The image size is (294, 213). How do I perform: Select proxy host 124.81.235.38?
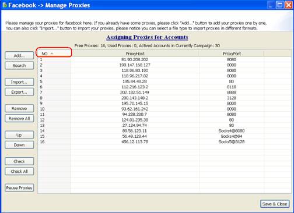[x=135, y=120]
